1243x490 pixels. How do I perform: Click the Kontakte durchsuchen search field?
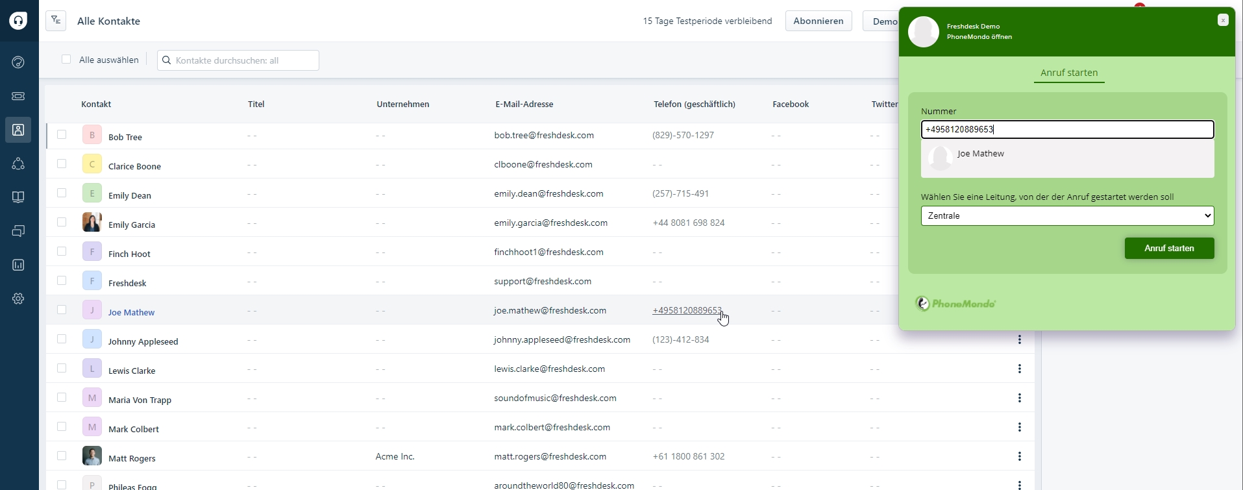click(x=245, y=60)
